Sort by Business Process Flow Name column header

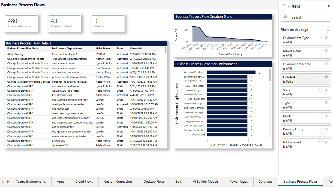23,48
